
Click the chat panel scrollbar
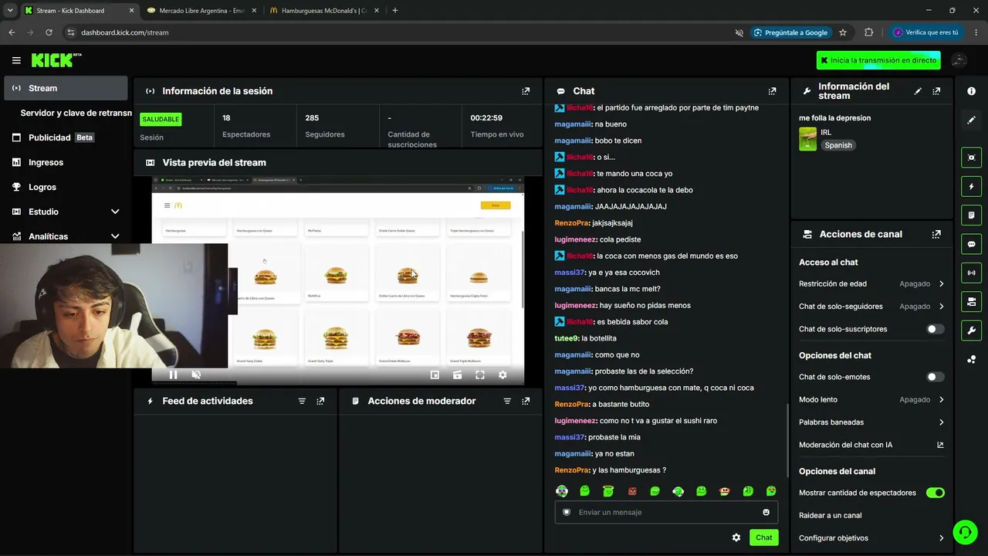coord(787,440)
